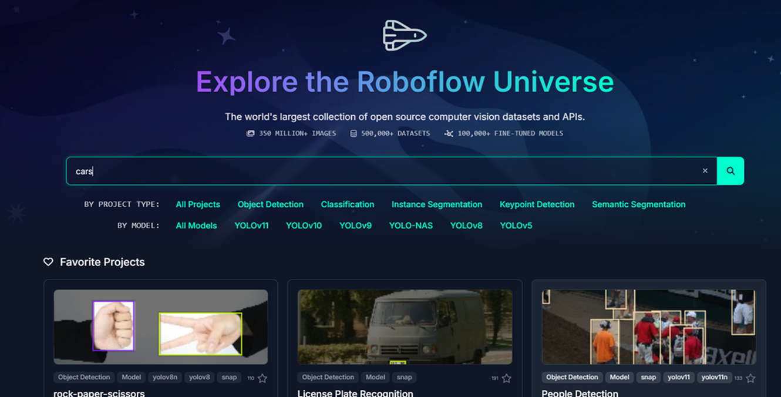Click the snap tag on License Plate card
The width and height of the screenshot is (781, 397).
(404, 378)
